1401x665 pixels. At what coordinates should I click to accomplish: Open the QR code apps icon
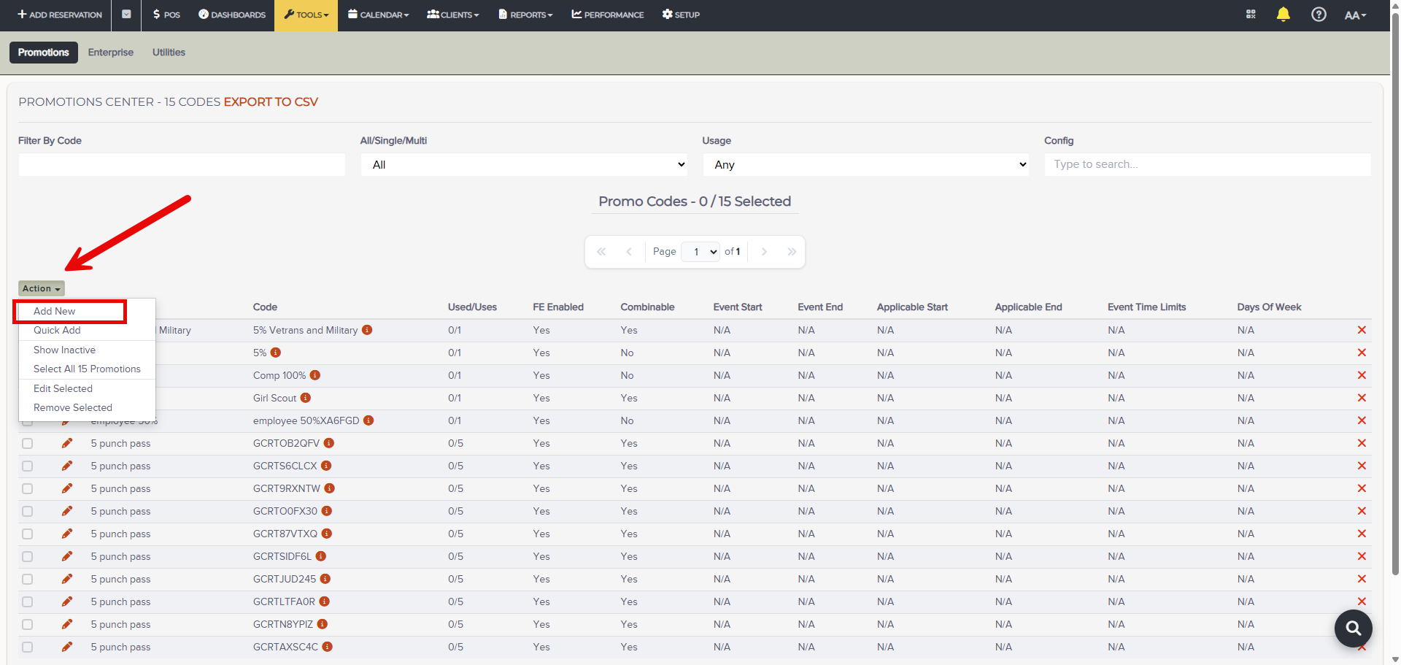[x=1251, y=15]
